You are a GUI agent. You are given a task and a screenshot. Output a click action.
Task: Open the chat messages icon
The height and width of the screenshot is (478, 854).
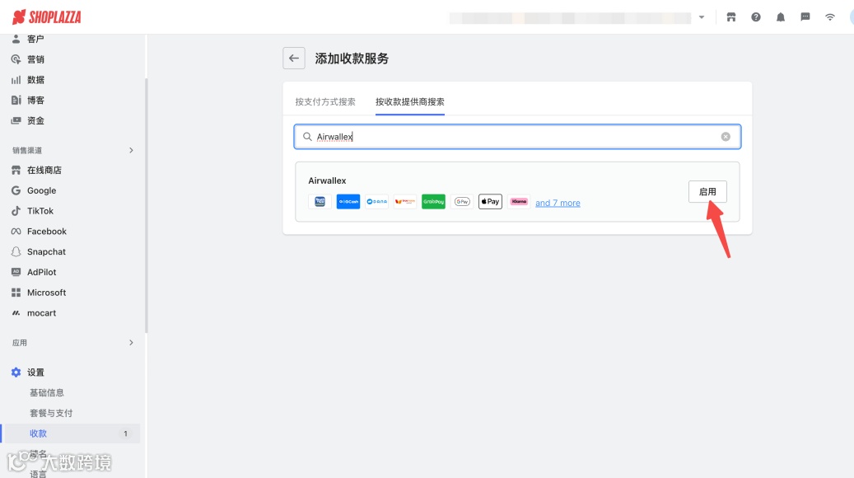click(x=805, y=17)
